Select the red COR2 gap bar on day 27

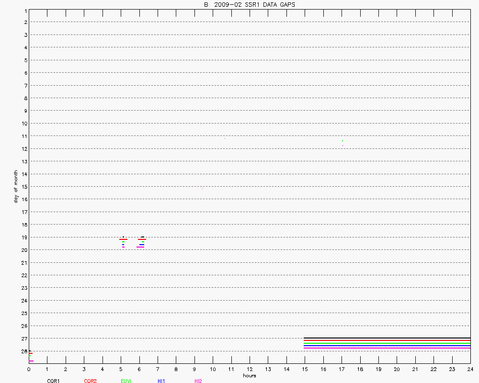[x=387, y=340]
